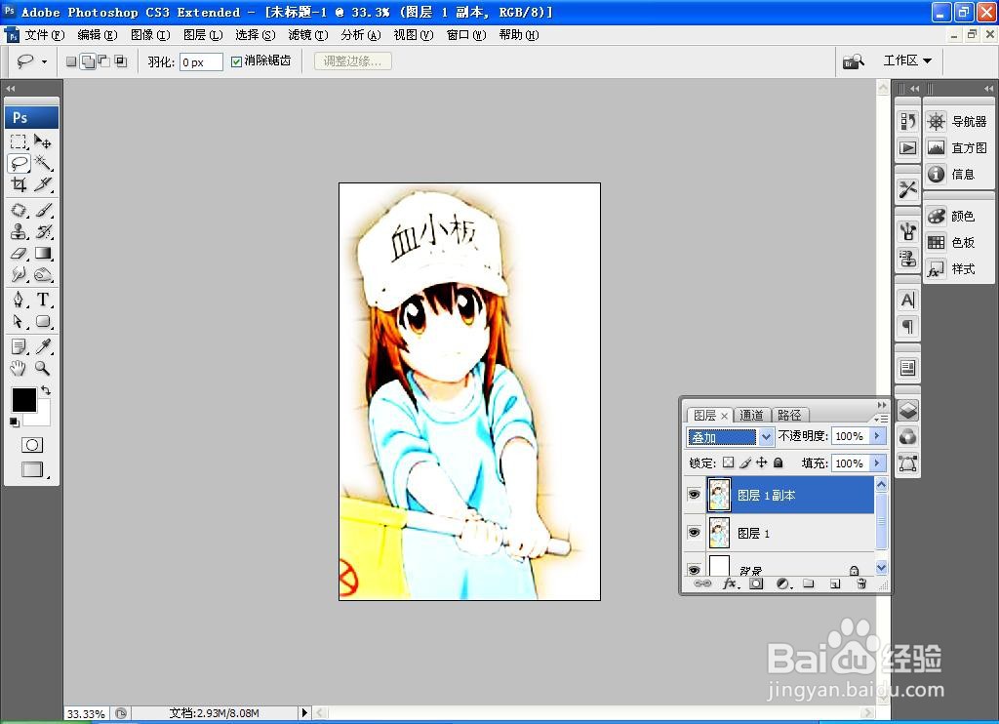The width and height of the screenshot is (999, 724).
Task: Open the adjustment layer menu
Action: click(x=783, y=583)
